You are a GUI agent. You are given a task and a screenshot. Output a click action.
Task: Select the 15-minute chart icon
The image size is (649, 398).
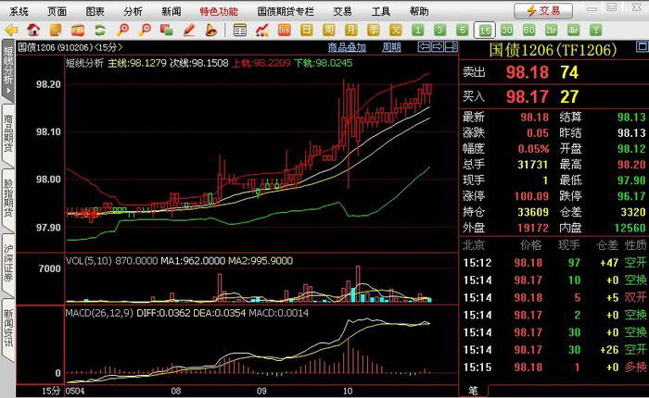485,31
